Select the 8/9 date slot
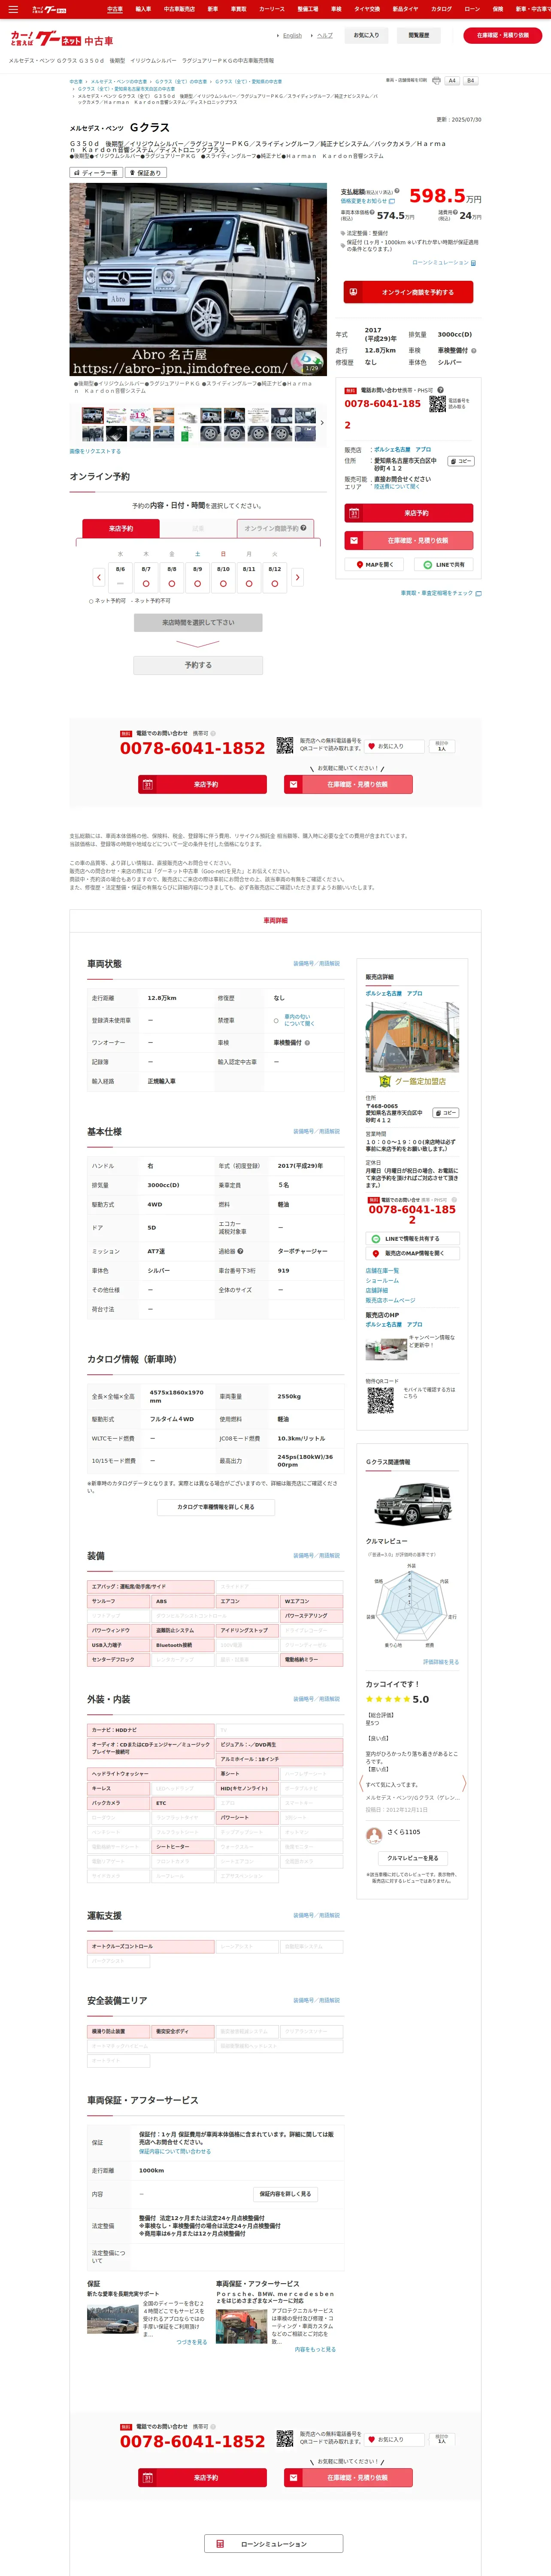This screenshot has width=551, height=2576. (197, 577)
